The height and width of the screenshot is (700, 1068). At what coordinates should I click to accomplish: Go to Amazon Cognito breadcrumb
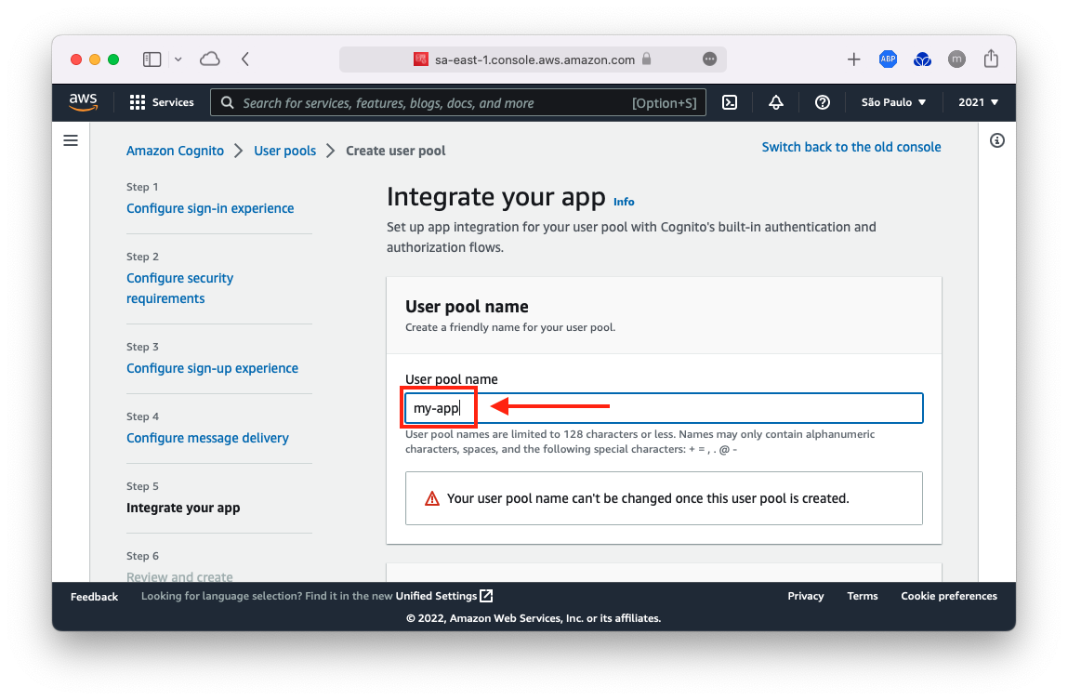(x=175, y=151)
